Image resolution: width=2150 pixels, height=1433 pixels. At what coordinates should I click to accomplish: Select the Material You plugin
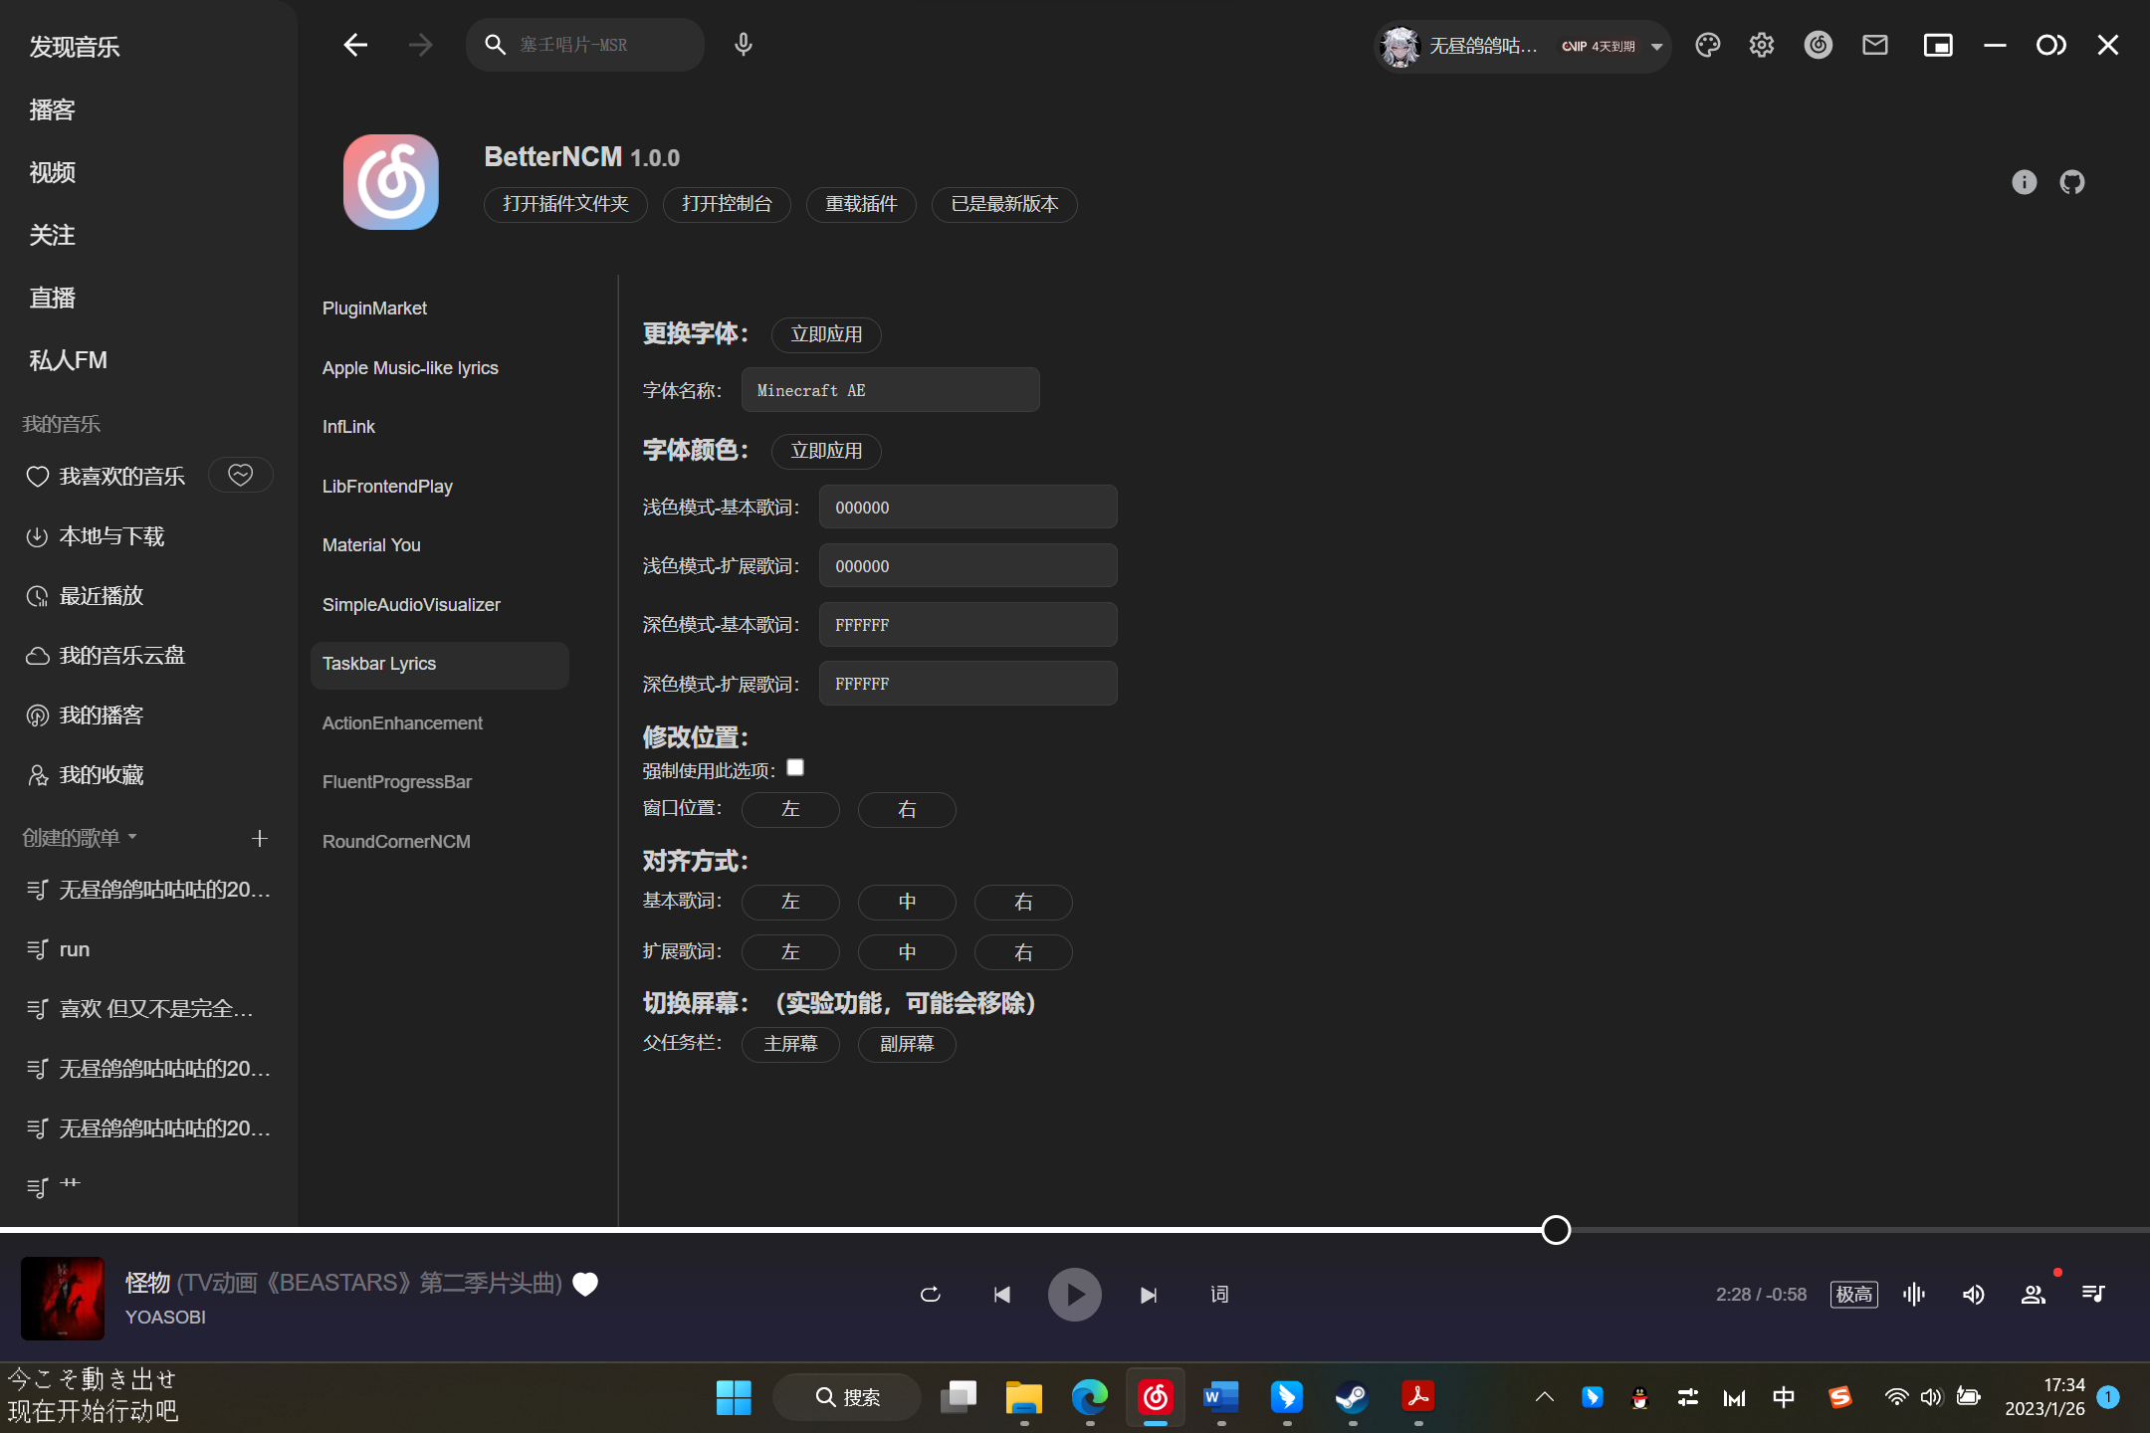click(371, 545)
